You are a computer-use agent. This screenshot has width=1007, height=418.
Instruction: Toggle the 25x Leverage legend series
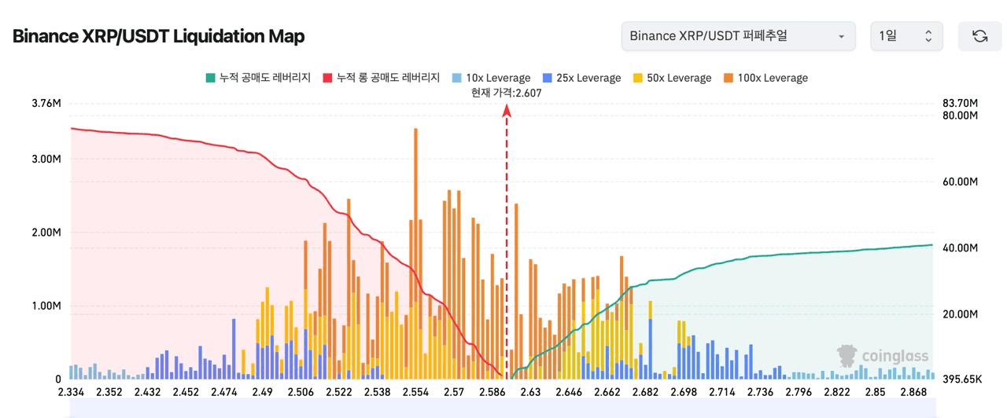point(581,78)
